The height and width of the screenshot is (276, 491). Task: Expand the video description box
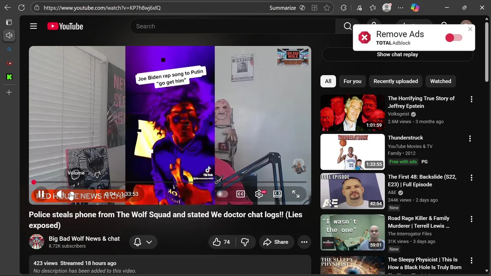[170, 265]
